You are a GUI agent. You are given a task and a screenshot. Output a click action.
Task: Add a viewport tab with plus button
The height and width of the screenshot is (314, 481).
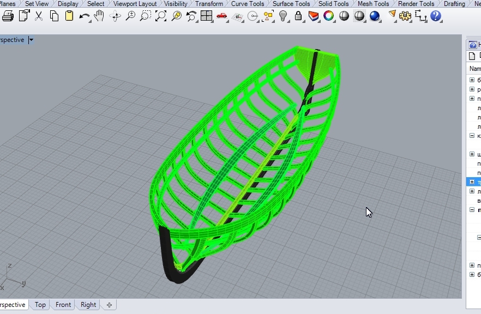pos(109,305)
